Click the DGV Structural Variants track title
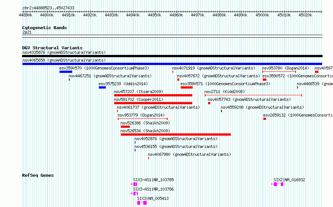Viewport: 333px width, 207px height. point(52,48)
